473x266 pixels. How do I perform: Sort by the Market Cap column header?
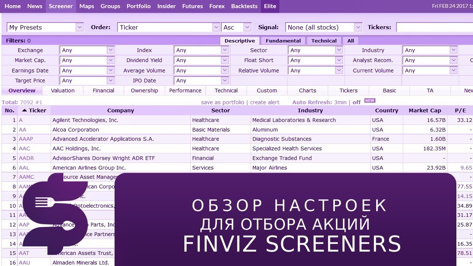pyautogui.click(x=425, y=110)
